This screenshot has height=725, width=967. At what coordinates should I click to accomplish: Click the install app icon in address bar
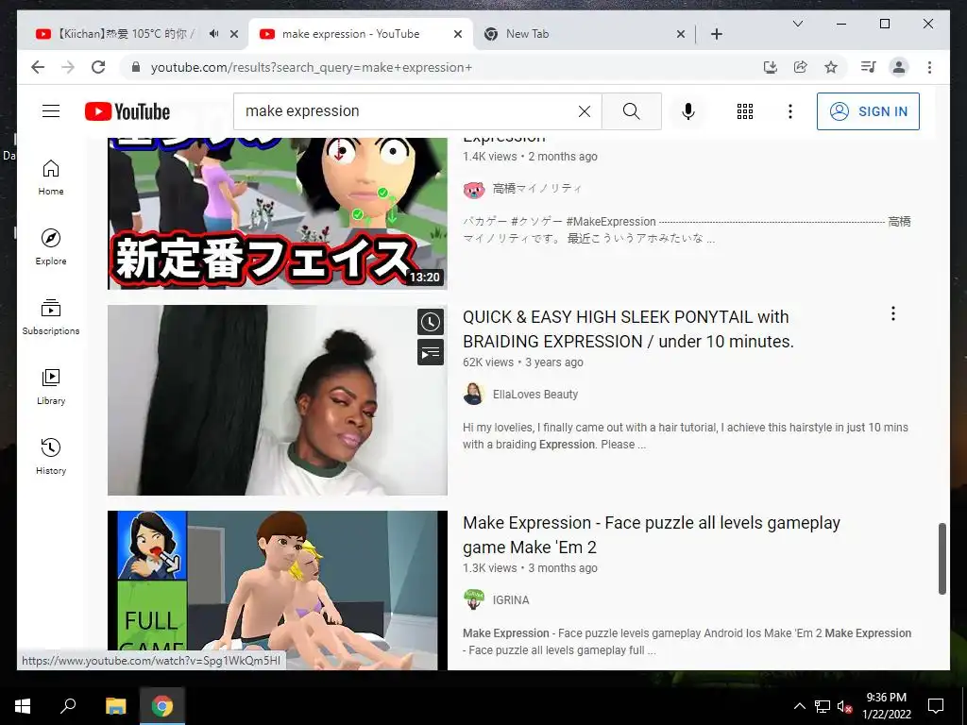[771, 67]
